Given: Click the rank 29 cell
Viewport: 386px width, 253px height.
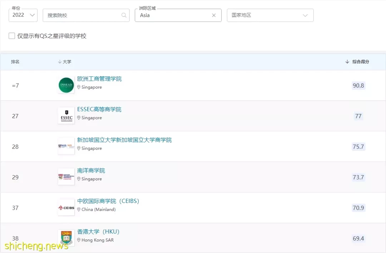Looking at the screenshot, I should click(15, 177).
